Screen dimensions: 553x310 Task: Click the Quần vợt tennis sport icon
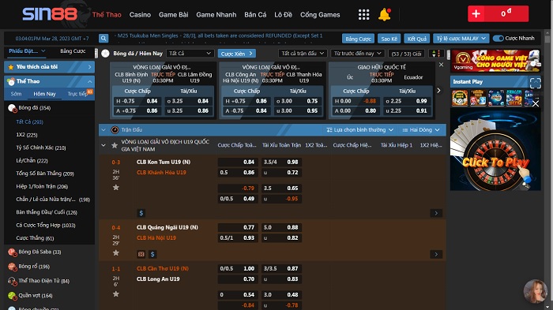point(12,296)
